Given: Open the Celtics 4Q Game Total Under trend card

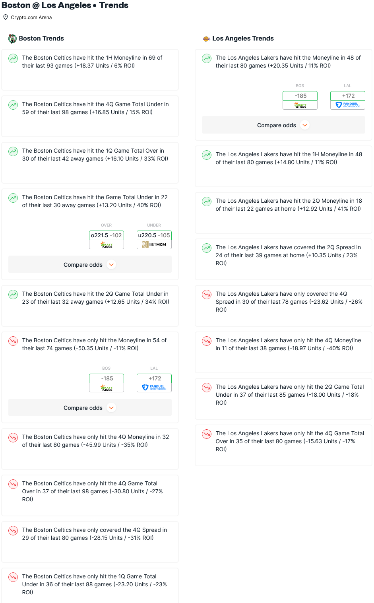Looking at the screenshot, I should coord(90,116).
